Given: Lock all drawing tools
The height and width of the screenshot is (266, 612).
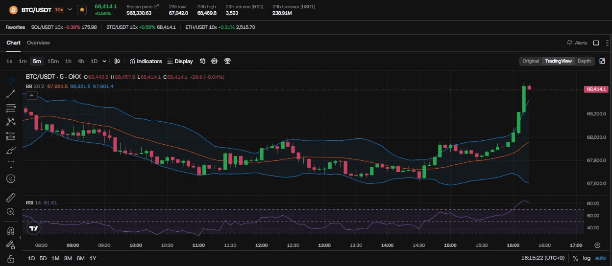Looking at the screenshot, I should point(11,259).
